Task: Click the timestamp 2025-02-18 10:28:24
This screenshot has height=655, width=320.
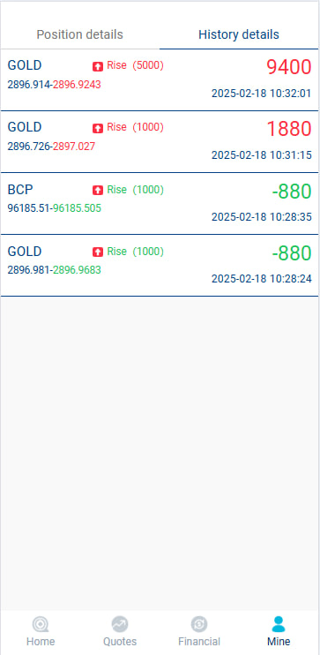Action: (262, 279)
